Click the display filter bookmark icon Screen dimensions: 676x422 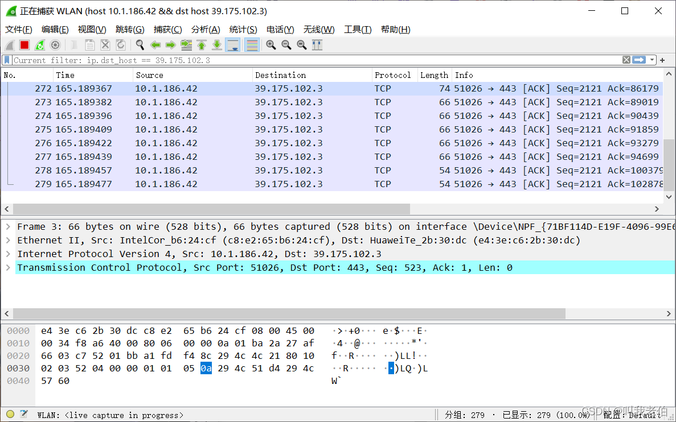tap(7, 60)
